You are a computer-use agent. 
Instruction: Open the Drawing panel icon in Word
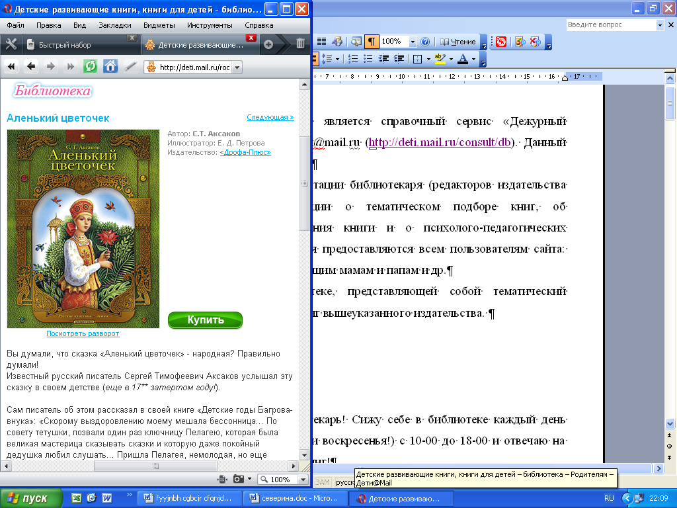(x=337, y=42)
